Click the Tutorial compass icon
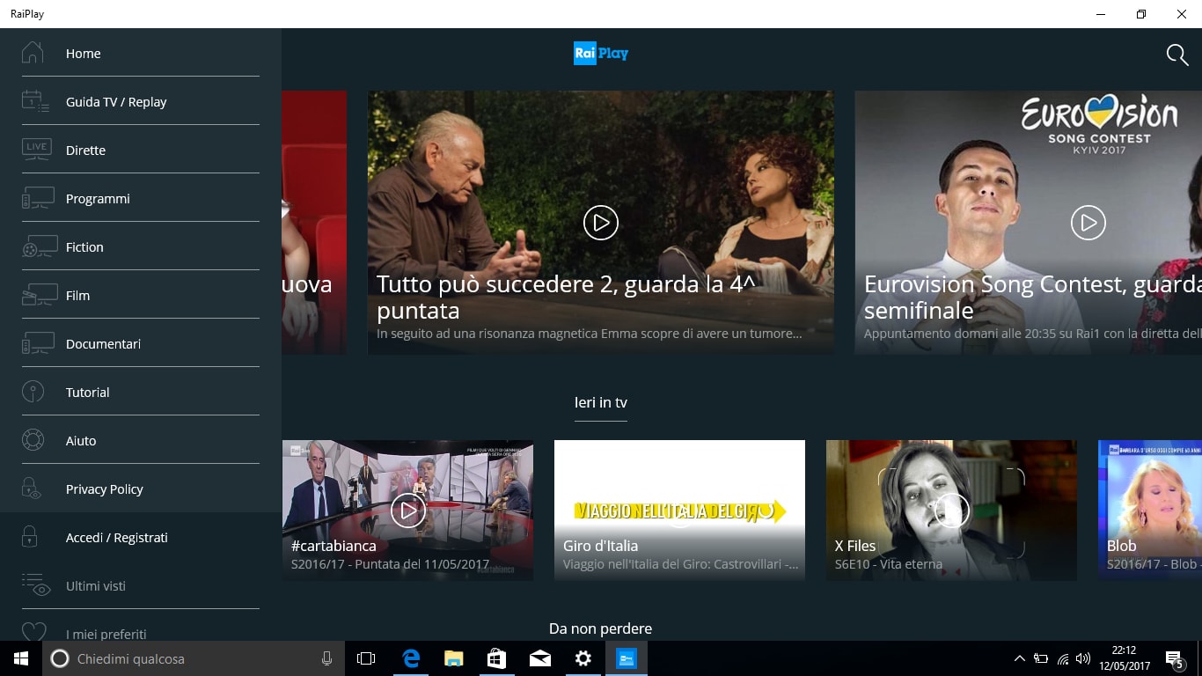This screenshot has width=1202, height=676. (x=33, y=392)
